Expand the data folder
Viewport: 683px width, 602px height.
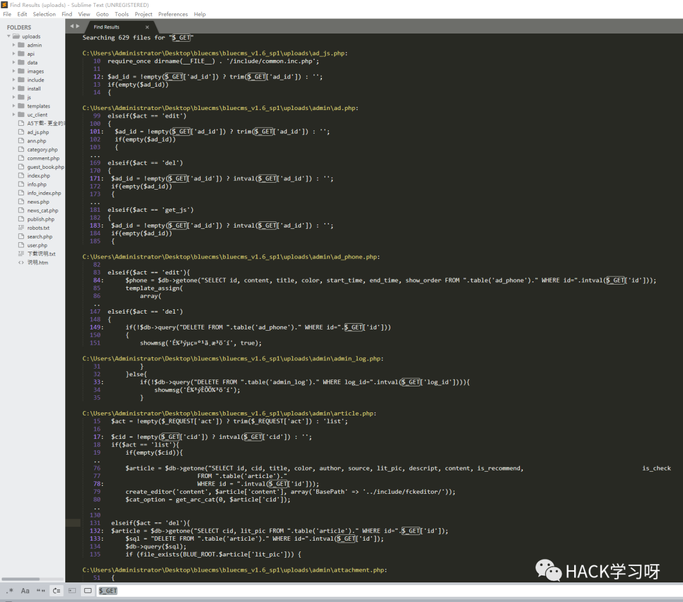click(13, 63)
